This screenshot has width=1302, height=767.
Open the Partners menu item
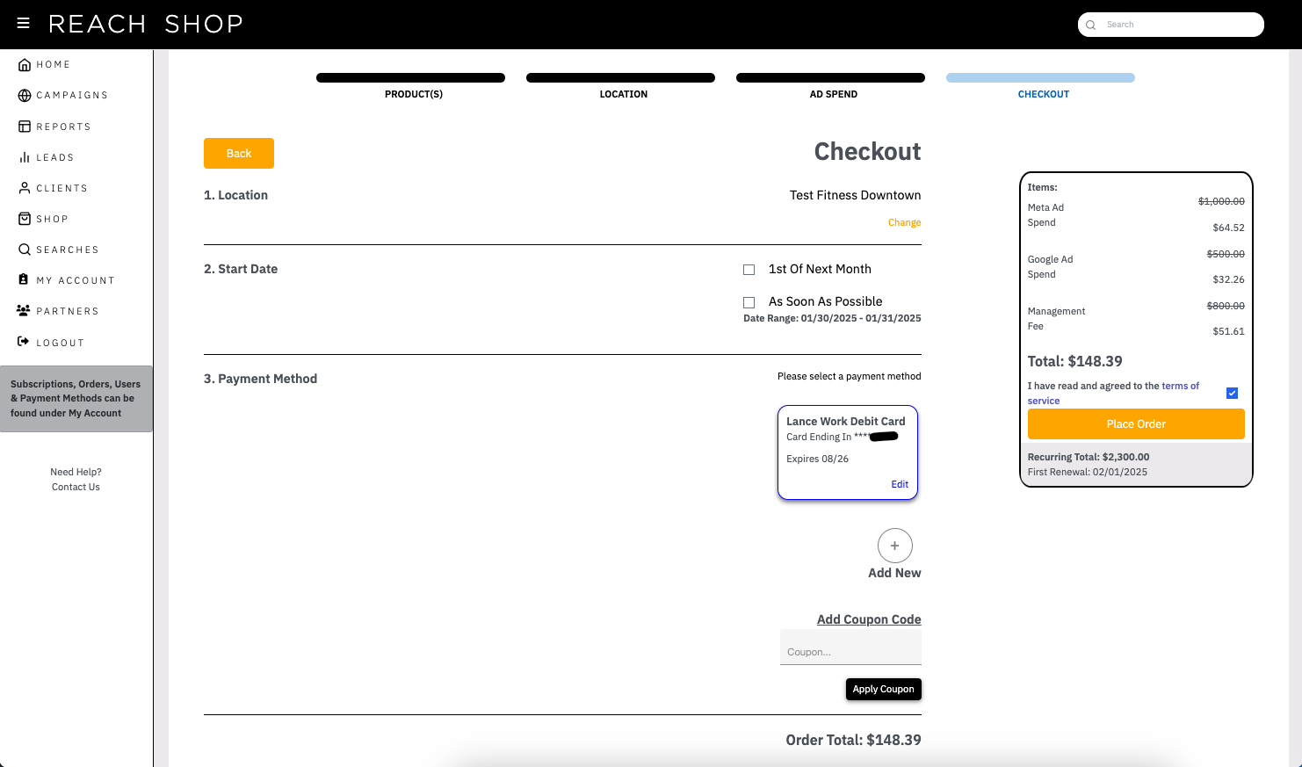(58, 311)
